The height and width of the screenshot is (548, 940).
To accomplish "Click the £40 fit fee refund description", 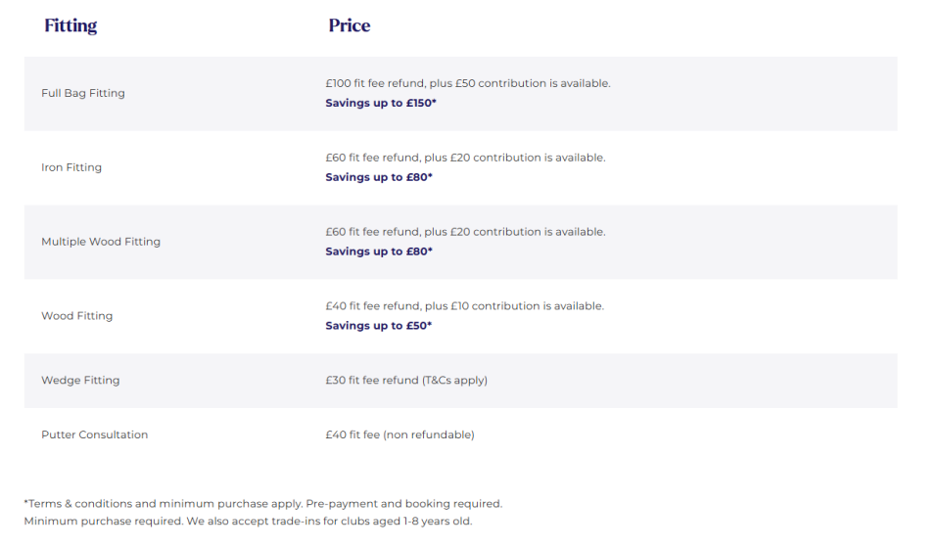I will 464,306.
